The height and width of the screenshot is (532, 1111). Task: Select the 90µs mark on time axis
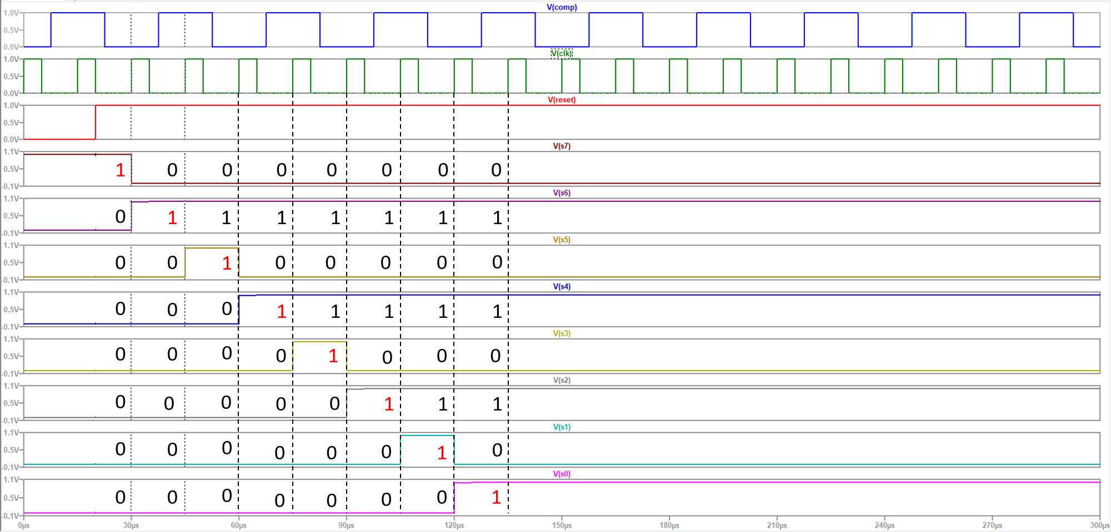click(346, 525)
